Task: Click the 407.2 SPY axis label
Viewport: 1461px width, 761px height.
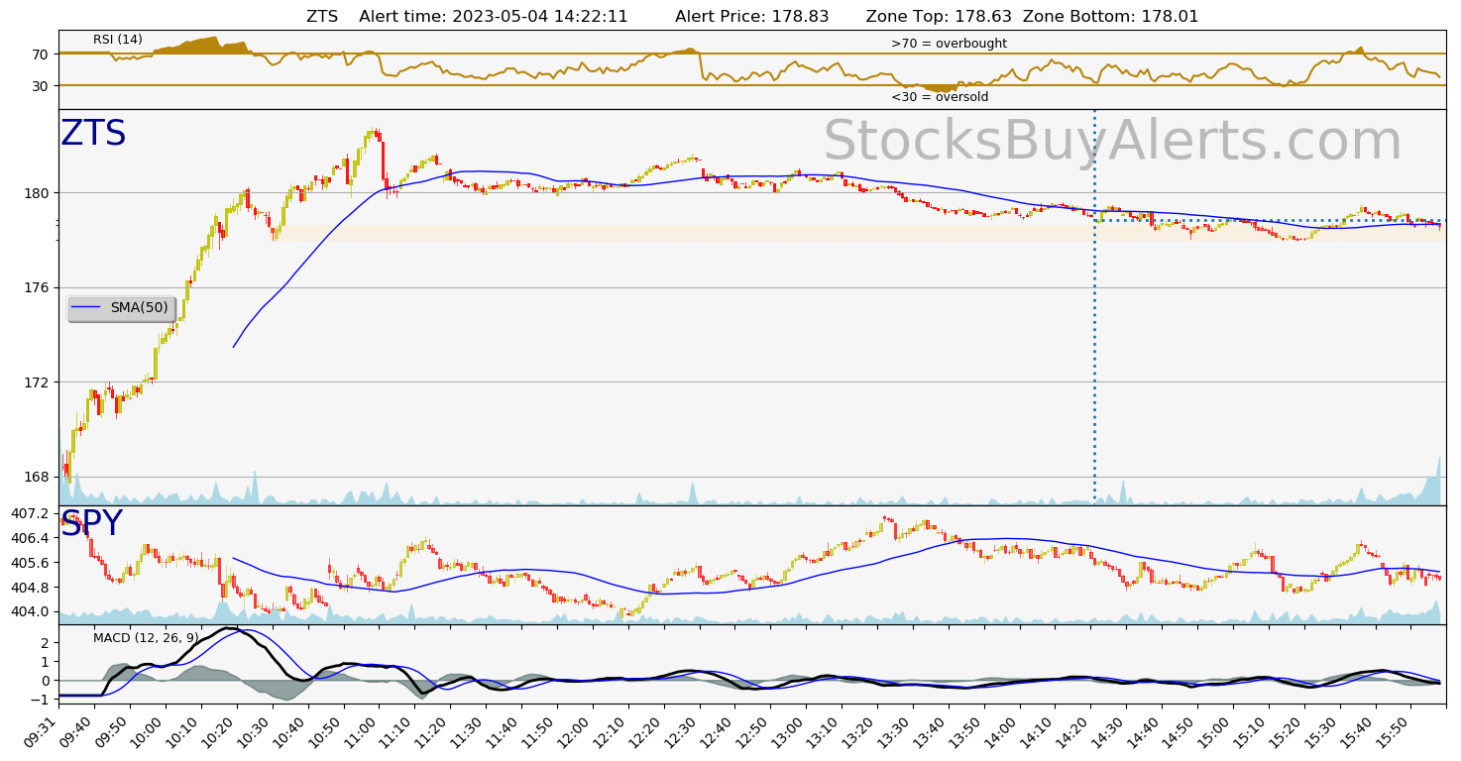Action: pos(31,513)
